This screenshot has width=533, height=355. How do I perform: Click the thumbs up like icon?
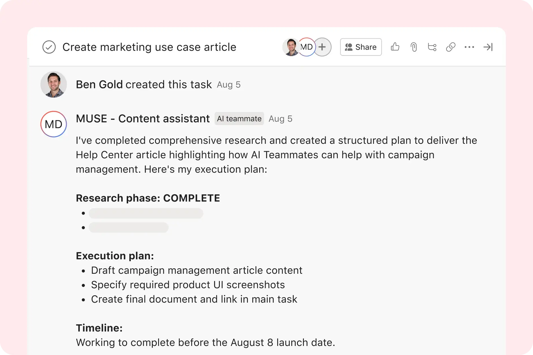(395, 47)
